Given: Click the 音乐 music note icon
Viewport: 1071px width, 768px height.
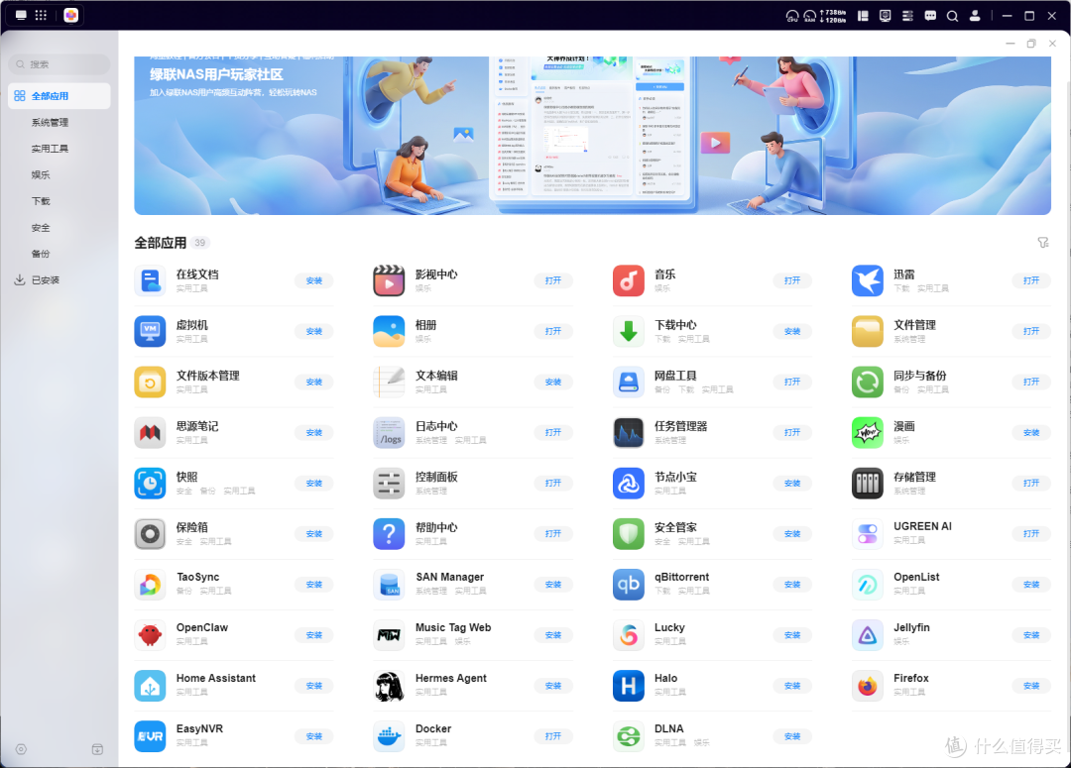Looking at the screenshot, I should pos(629,281).
